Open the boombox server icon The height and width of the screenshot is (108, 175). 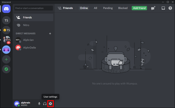tap(6, 50)
